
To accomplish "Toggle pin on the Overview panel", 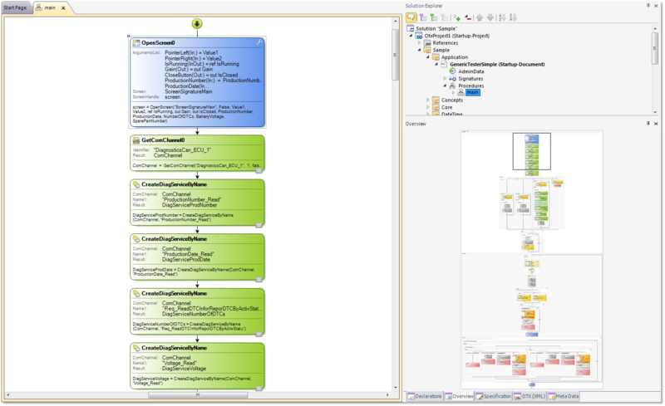I will tap(649, 123).
